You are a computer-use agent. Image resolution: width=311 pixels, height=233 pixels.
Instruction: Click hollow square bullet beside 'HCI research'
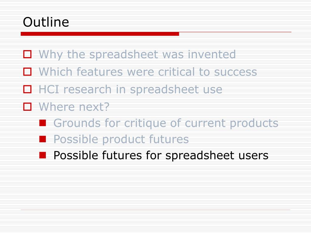27,89
